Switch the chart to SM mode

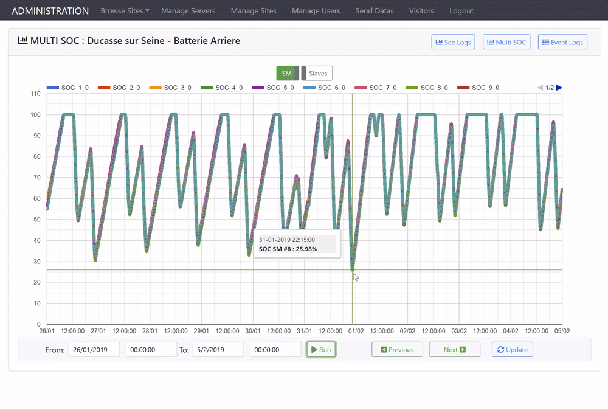coord(287,73)
